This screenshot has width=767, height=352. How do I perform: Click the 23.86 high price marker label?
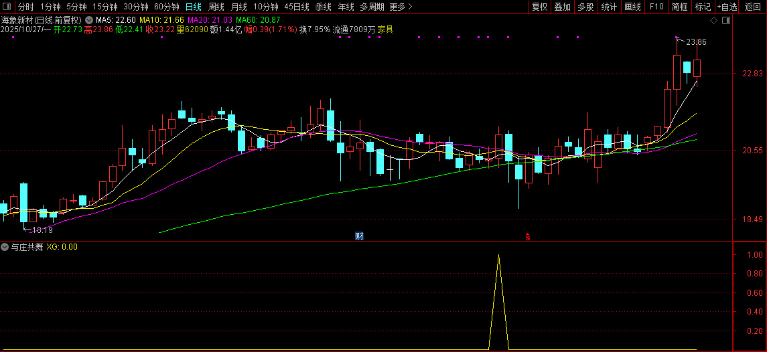click(x=697, y=42)
